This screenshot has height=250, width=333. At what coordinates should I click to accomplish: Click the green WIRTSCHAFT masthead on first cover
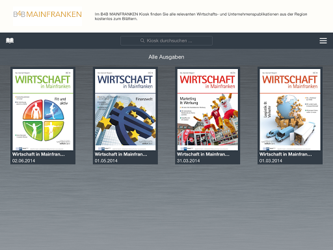click(42, 79)
